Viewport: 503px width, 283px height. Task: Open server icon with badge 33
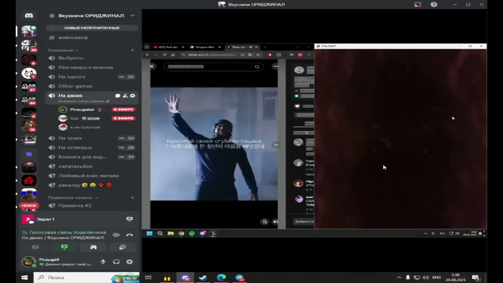(x=29, y=46)
